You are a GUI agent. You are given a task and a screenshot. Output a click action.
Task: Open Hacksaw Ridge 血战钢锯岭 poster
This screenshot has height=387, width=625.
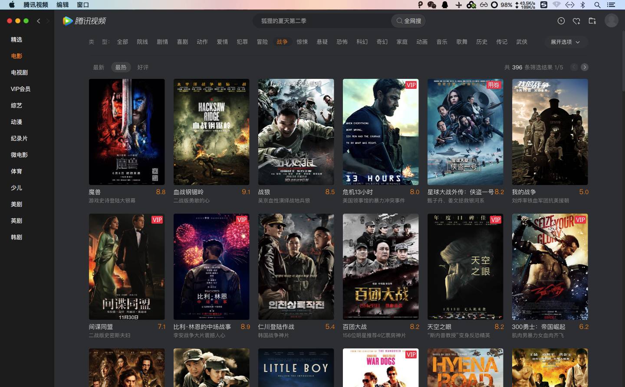coord(211,132)
